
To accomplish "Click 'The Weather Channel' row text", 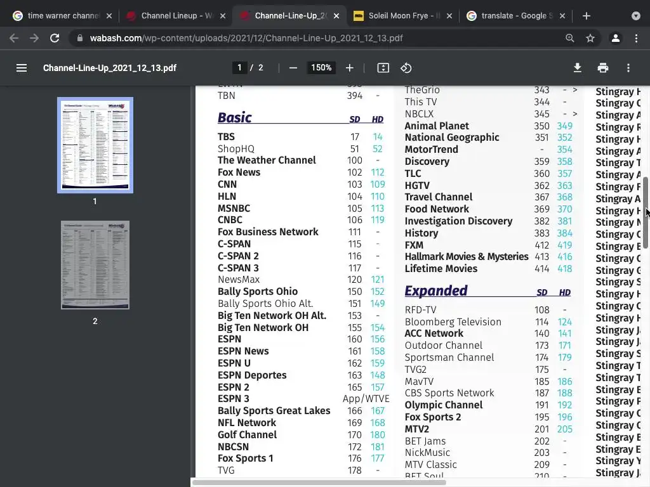I will (267, 160).
